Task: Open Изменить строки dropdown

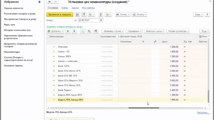Action: click(113, 31)
